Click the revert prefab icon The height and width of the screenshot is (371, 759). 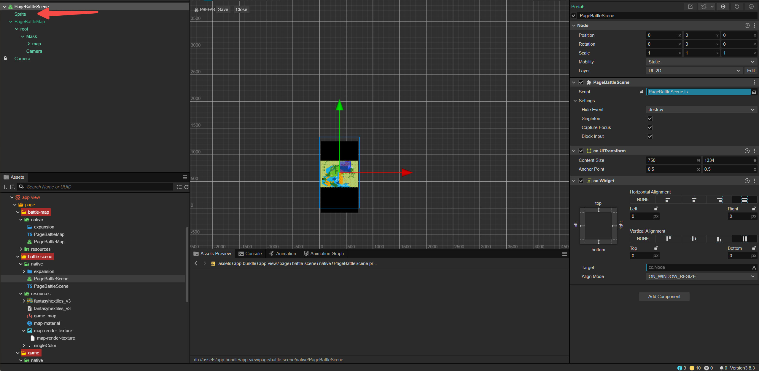[x=737, y=7]
